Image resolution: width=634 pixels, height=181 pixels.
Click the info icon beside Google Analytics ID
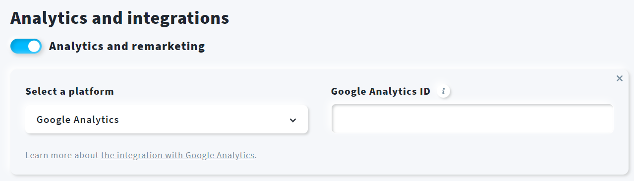pos(444,91)
